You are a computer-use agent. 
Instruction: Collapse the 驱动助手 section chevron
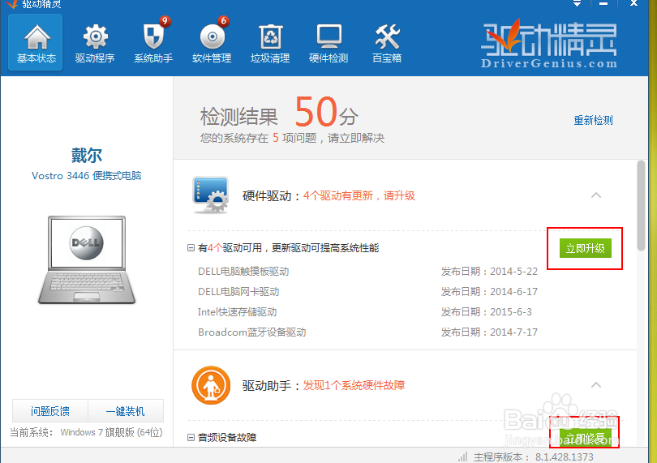click(x=596, y=385)
